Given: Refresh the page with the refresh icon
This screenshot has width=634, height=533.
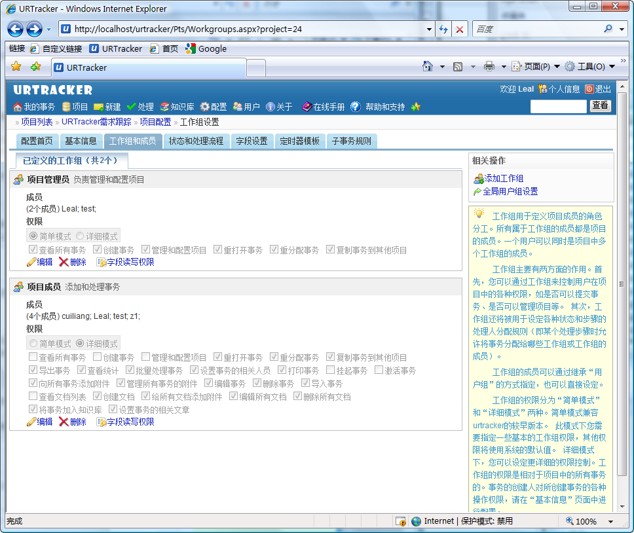Looking at the screenshot, I should tap(443, 29).
